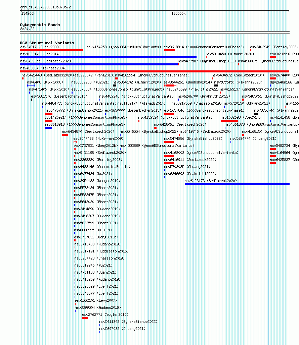Screen dimensions: 299x345
Task: Open esv2547438 (McKernan2009) variant
Action: tap(98, 138)
